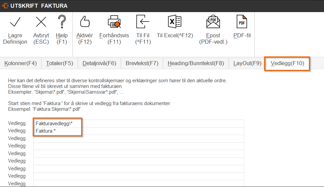Click the Aktivér (F12) thumbs-up icon
Image resolution: width=324 pixels, height=187 pixels.
84,22
